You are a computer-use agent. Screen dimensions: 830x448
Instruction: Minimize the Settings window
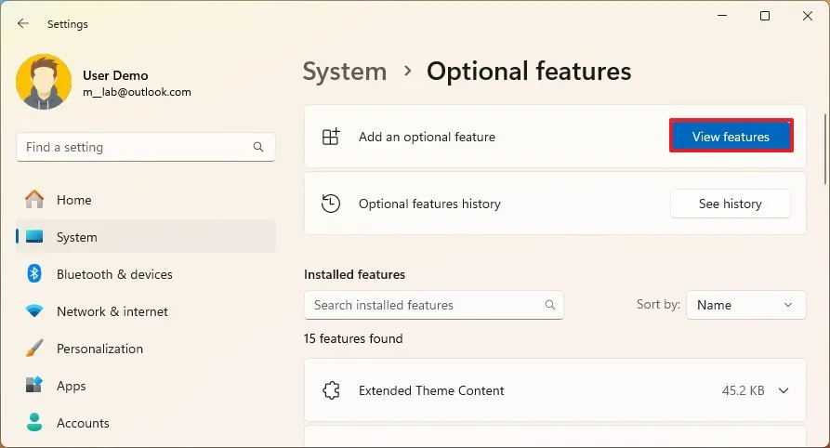click(x=722, y=16)
